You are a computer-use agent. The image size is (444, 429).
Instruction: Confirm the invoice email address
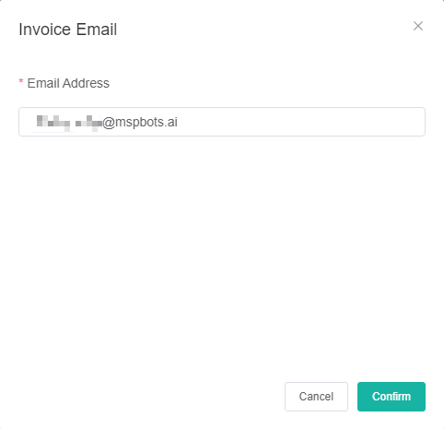tap(391, 397)
